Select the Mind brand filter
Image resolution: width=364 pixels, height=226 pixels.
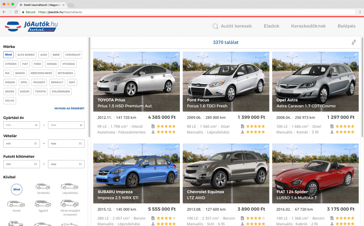pos(8,55)
